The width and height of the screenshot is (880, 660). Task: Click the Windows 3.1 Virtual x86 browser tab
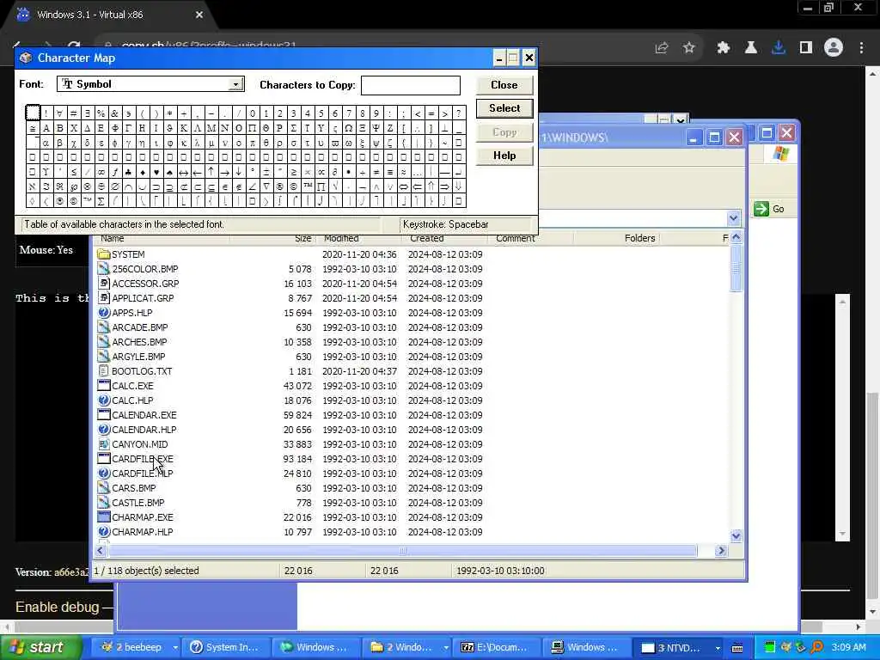pos(109,15)
